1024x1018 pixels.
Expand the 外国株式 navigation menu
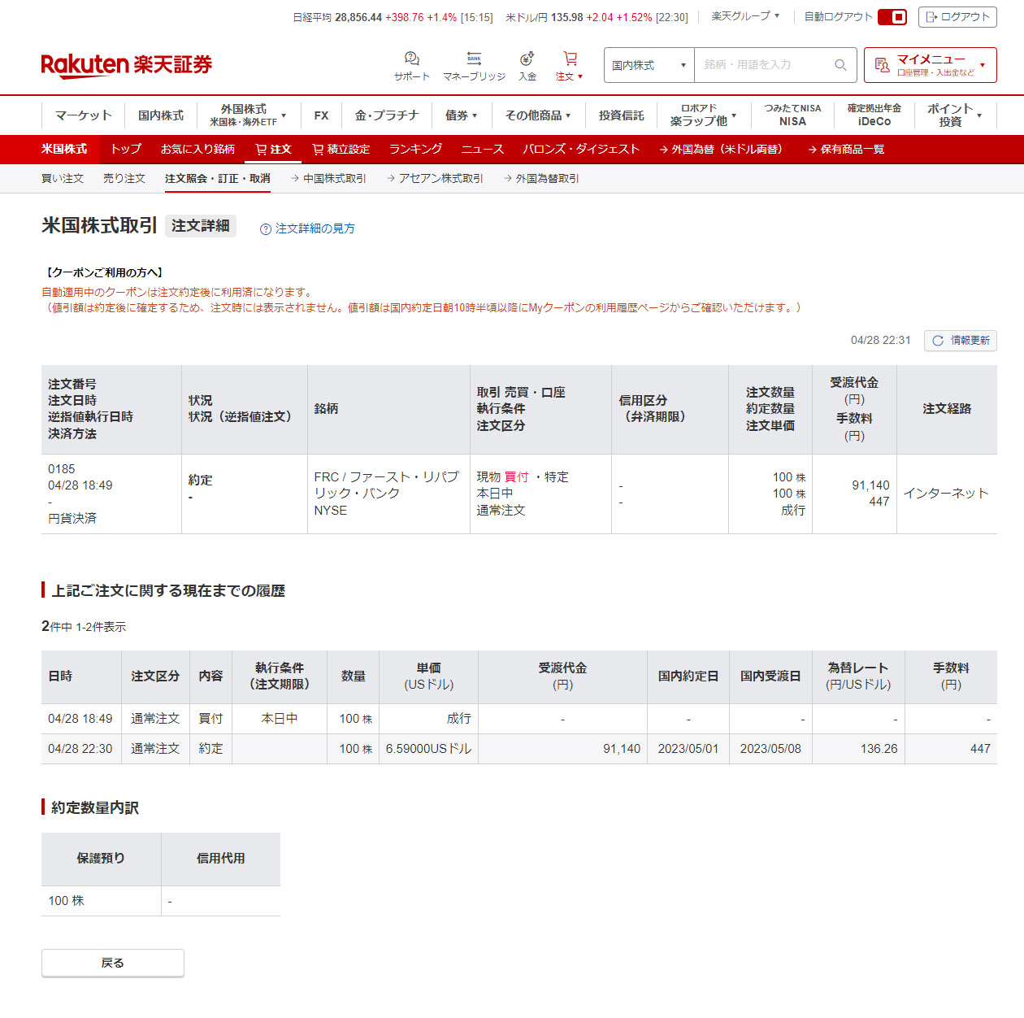click(249, 115)
